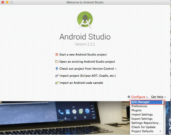
Task: Open Settings Repository... menu entry
Action: (x=146, y=123)
